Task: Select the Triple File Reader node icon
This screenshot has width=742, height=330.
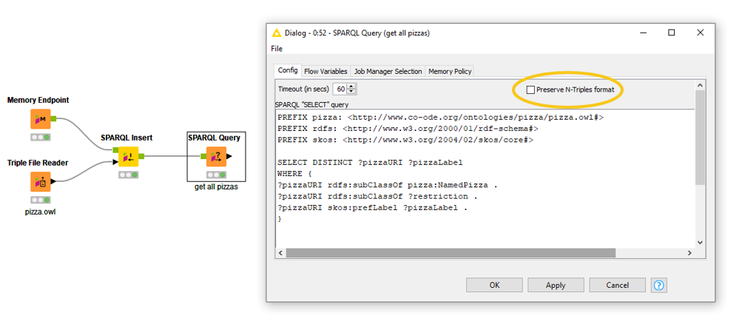Action: point(41,181)
